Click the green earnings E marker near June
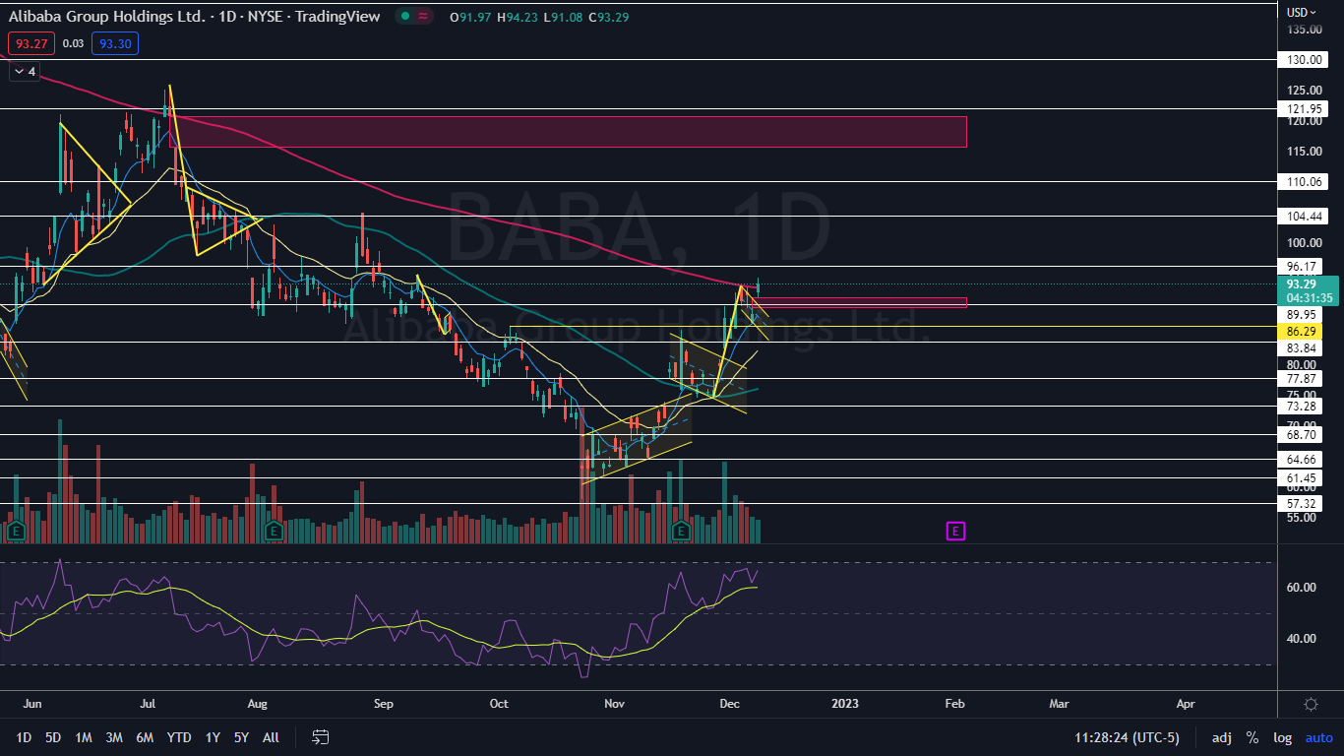The height and width of the screenshot is (756, 1344). (16, 532)
